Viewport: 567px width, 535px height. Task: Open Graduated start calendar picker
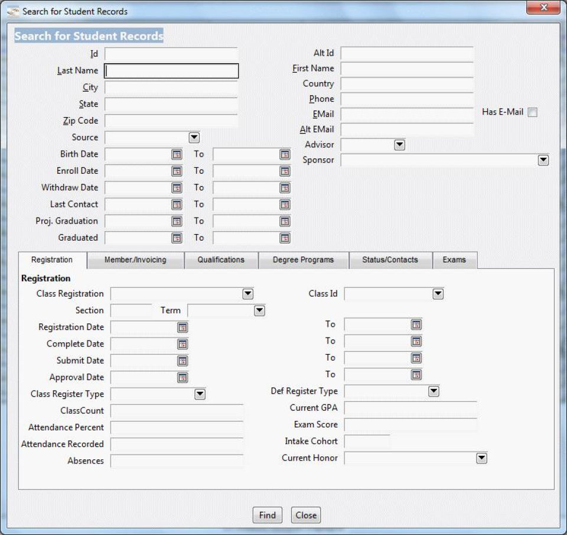click(x=177, y=238)
